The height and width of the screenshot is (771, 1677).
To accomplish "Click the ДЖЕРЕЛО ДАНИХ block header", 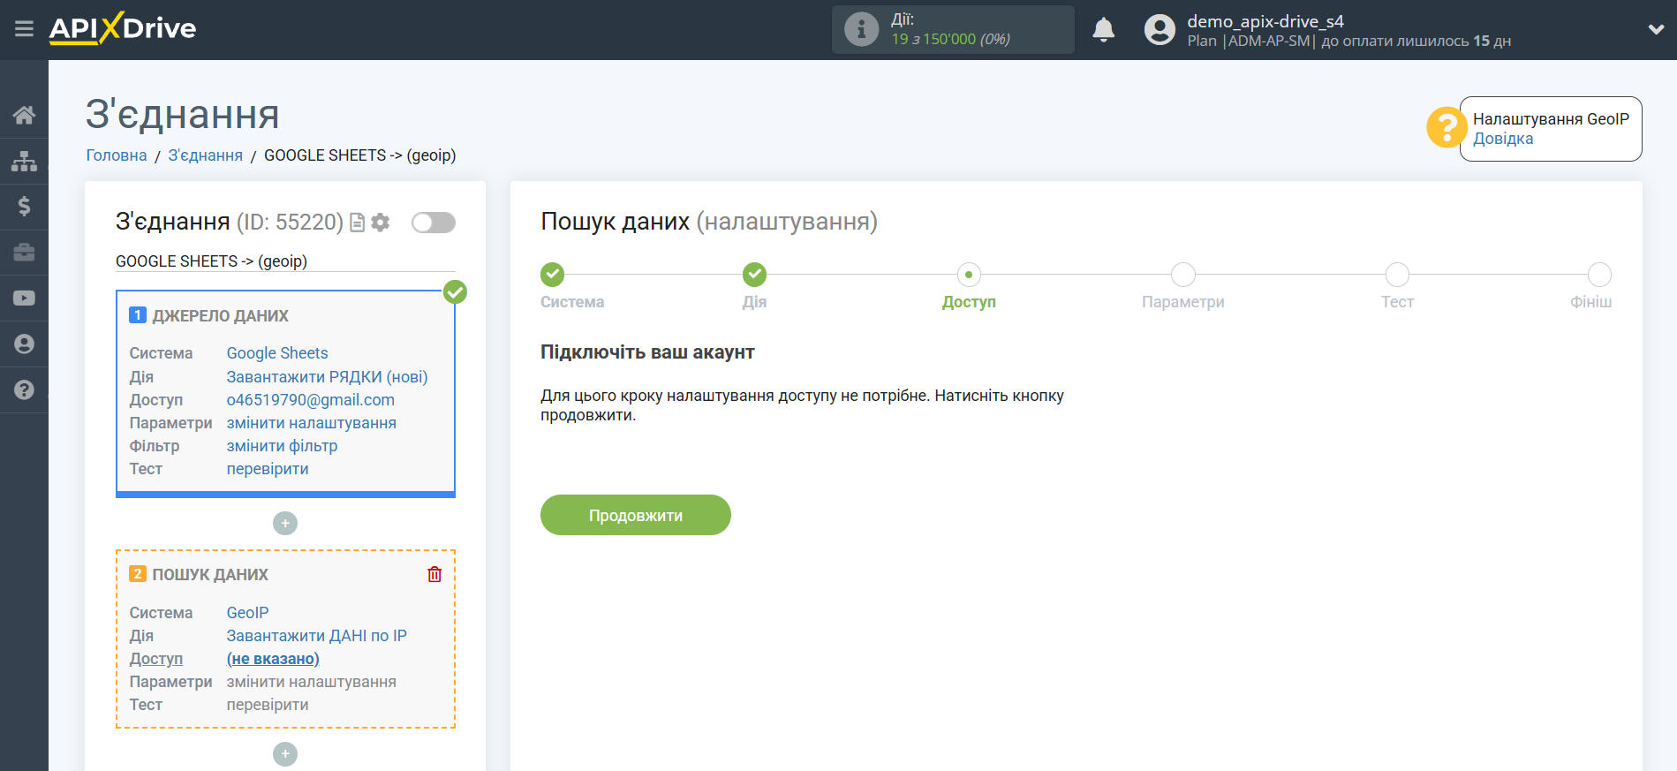I will point(220,316).
